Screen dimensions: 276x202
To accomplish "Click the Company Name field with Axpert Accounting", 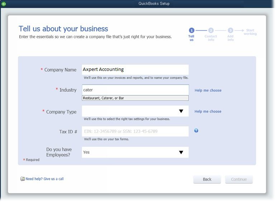I will point(135,69).
